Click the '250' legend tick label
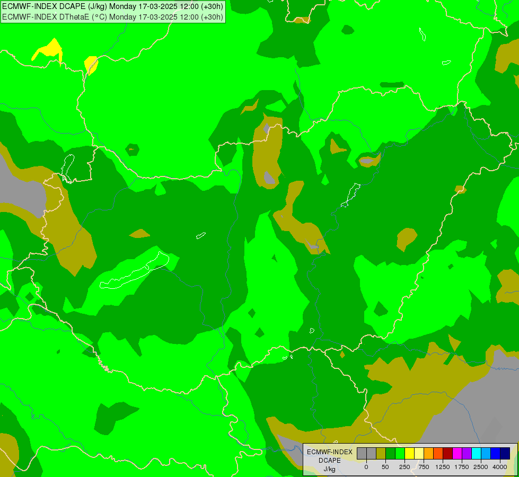The width and height of the screenshot is (519, 477). [404, 467]
